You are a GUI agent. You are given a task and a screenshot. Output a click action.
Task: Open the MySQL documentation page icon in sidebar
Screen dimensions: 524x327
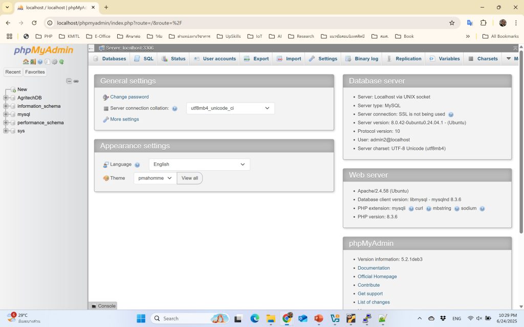pos(47,62)
